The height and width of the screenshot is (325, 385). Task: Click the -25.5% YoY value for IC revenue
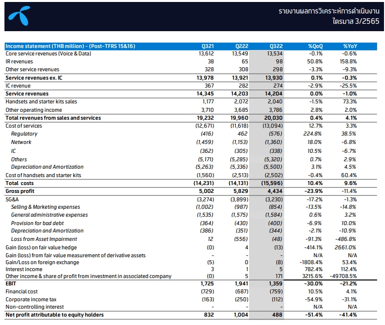coord(348,86)
